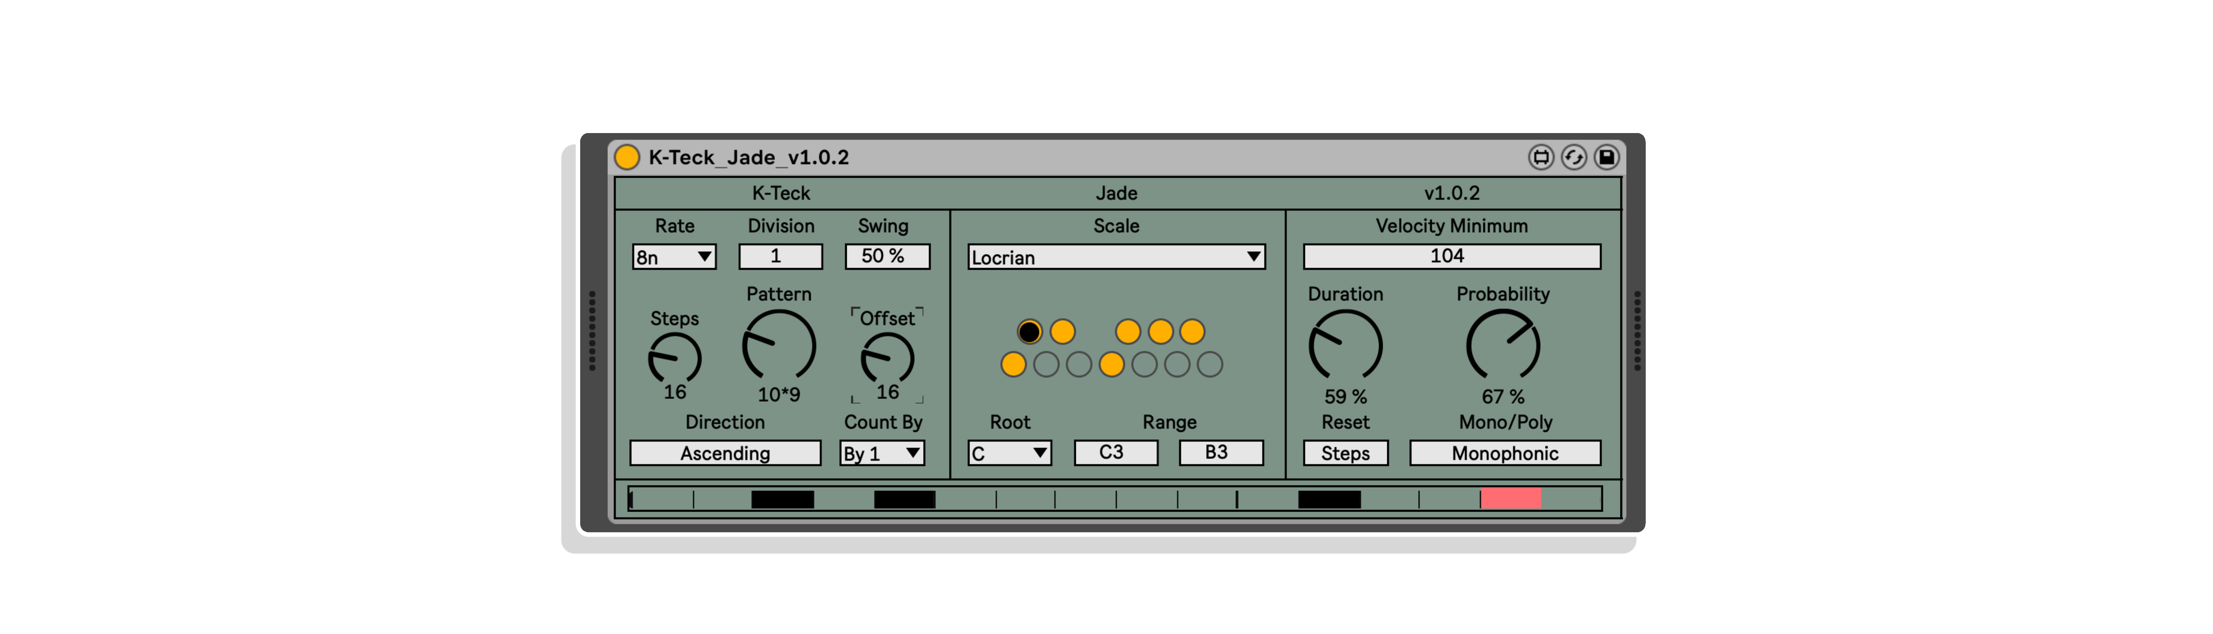Click the device title K-Teck_Jade_v1.0.2
Screen dimensions: 2213x634
click(748, 157)
